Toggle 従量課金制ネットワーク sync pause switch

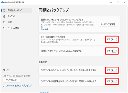point(114,81)
